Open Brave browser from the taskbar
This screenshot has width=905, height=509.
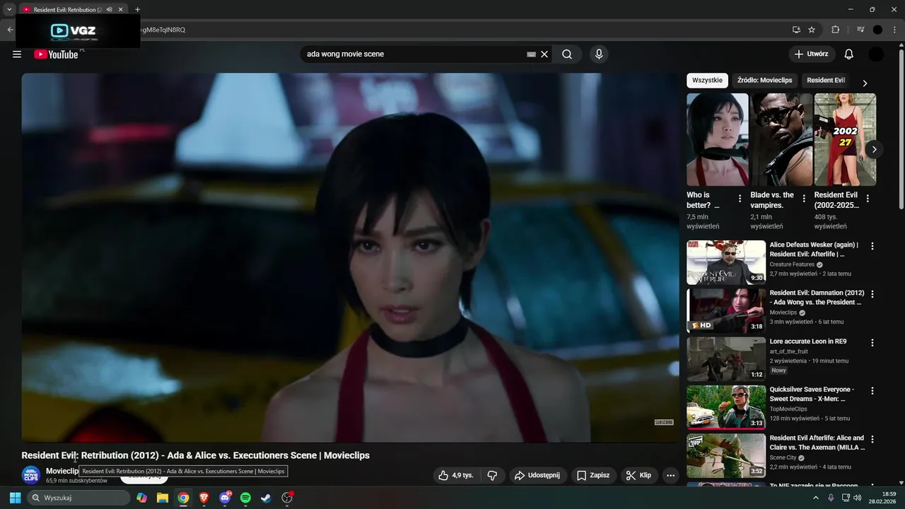(204, 498)
